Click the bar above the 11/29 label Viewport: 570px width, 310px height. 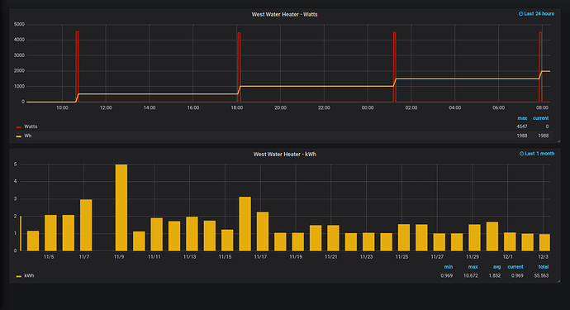474,237
